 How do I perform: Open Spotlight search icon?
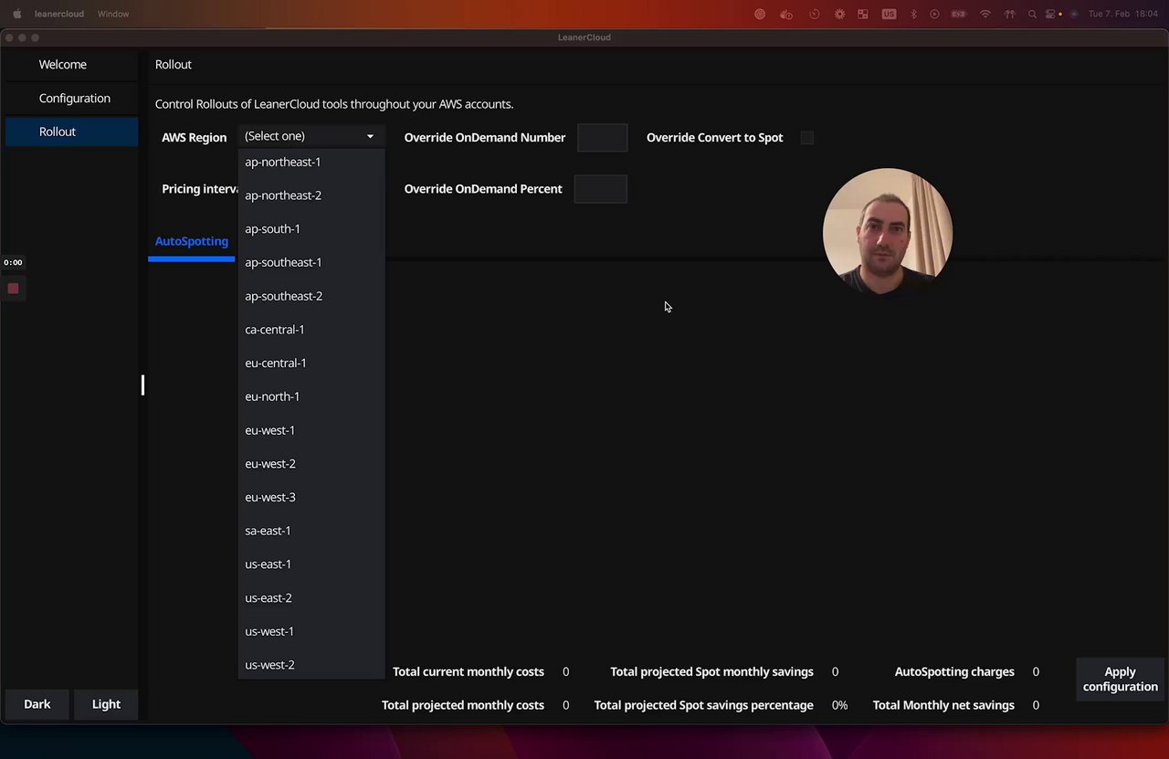point(1032,14)
